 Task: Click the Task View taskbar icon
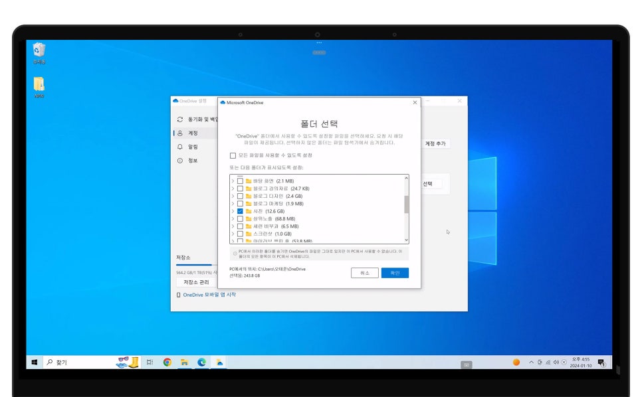(x=150, y=362)
